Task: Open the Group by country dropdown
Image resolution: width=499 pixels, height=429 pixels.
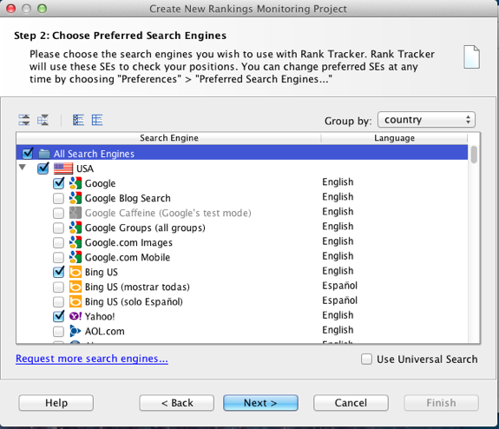Action: point(426,120)
